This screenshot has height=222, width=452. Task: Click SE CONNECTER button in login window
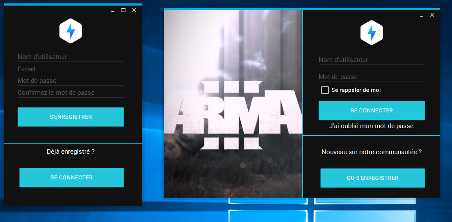point(372,111)
